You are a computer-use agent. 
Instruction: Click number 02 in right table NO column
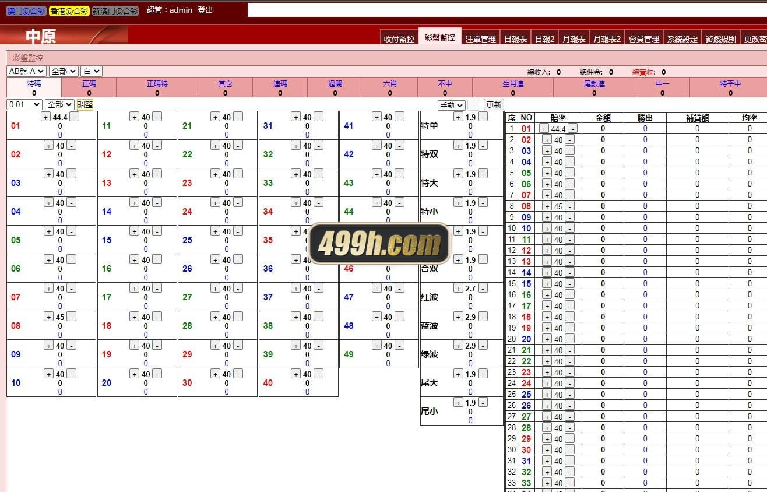(x=526, y=140)
